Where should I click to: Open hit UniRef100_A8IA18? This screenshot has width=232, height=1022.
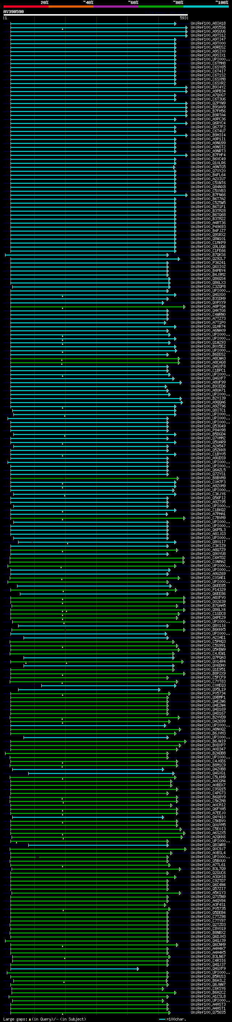point(208,24)
